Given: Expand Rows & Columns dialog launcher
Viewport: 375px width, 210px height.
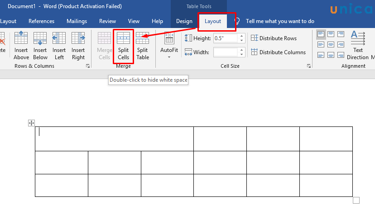Looking at the screenshot, I should pos(87,66).
